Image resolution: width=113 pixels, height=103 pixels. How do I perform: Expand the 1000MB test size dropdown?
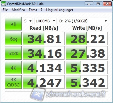45,21
